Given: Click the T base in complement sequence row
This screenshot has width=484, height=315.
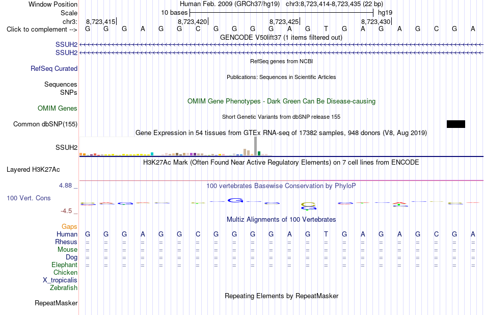Looking at the screenshot, I should point(326,29).
